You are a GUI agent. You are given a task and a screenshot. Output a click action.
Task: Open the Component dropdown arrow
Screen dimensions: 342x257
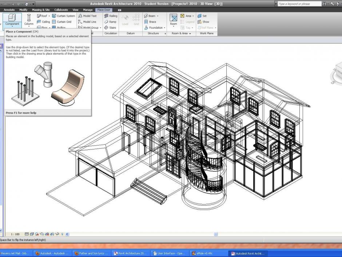(x=12, y=26)
